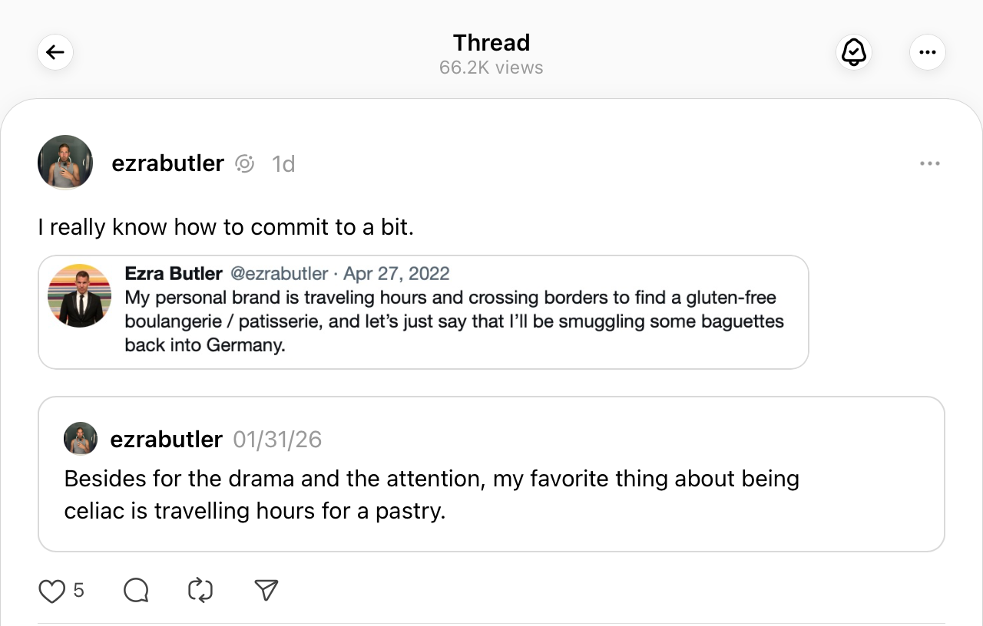Like the post with the heart icon
Image resolution: width=983 pixels, height=626 pixels.
click(x=51, y=591)
